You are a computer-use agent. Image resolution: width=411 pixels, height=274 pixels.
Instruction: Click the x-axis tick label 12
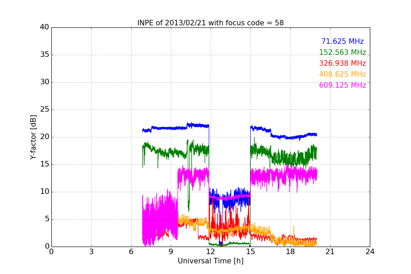(211, 252)
